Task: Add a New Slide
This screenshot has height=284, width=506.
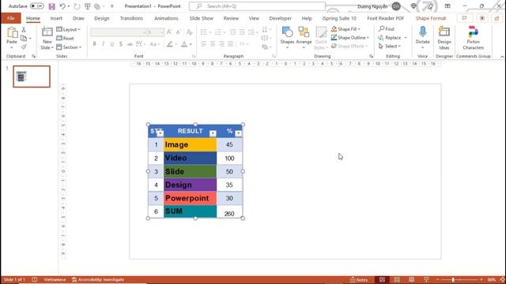Action: (47, 38)
